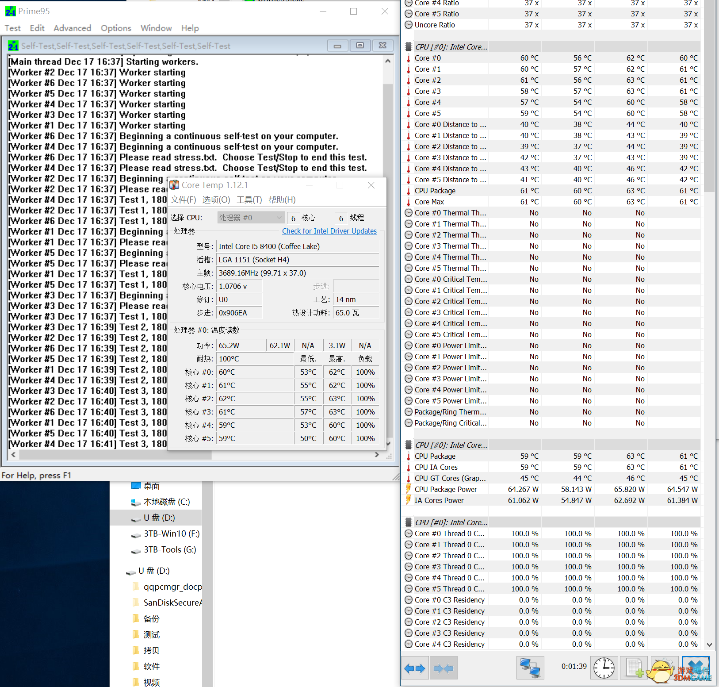Screen dimensions: 719x687
Task: Click the 本地磁盘 (C:) drive icon
Action: coord(136,502)
